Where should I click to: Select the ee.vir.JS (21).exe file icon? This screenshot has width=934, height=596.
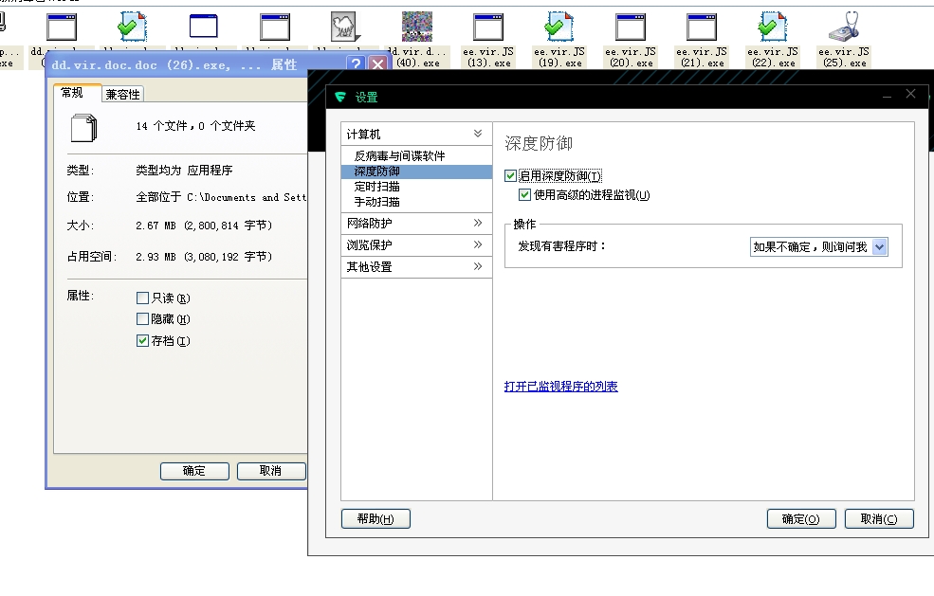[x=702, y=27]
